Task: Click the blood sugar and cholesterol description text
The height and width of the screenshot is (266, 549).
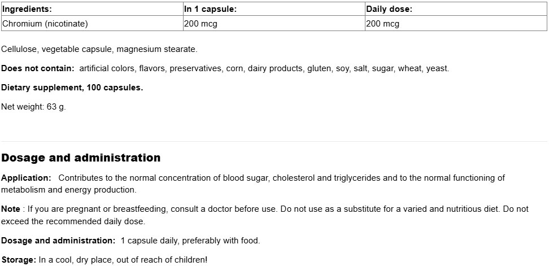Action: (281, 178)
